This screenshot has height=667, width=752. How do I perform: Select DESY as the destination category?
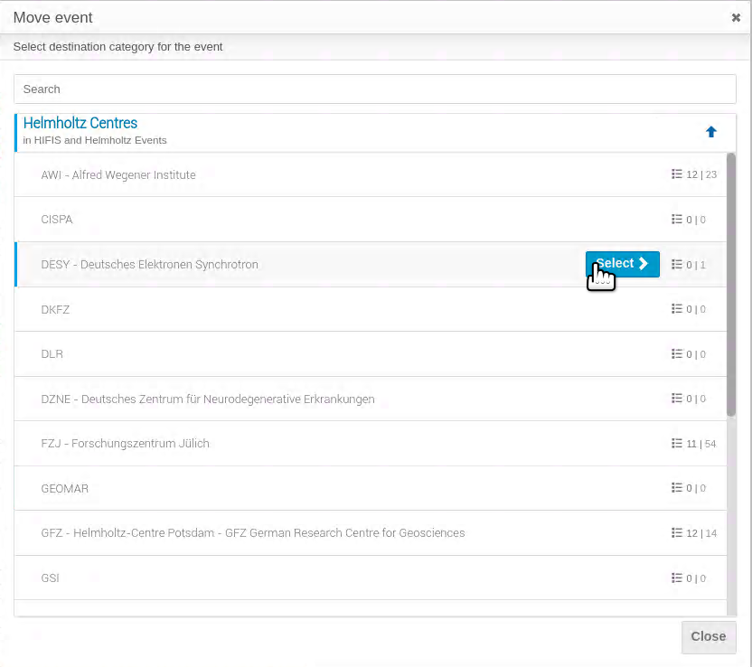coord(622,264)
